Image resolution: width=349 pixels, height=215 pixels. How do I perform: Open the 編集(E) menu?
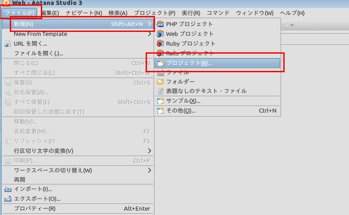[50, 13]
